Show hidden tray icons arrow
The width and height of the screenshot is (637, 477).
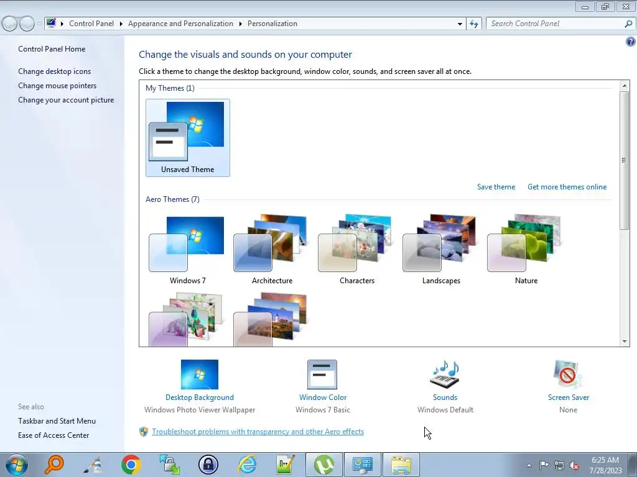click(x=529, y=465)
